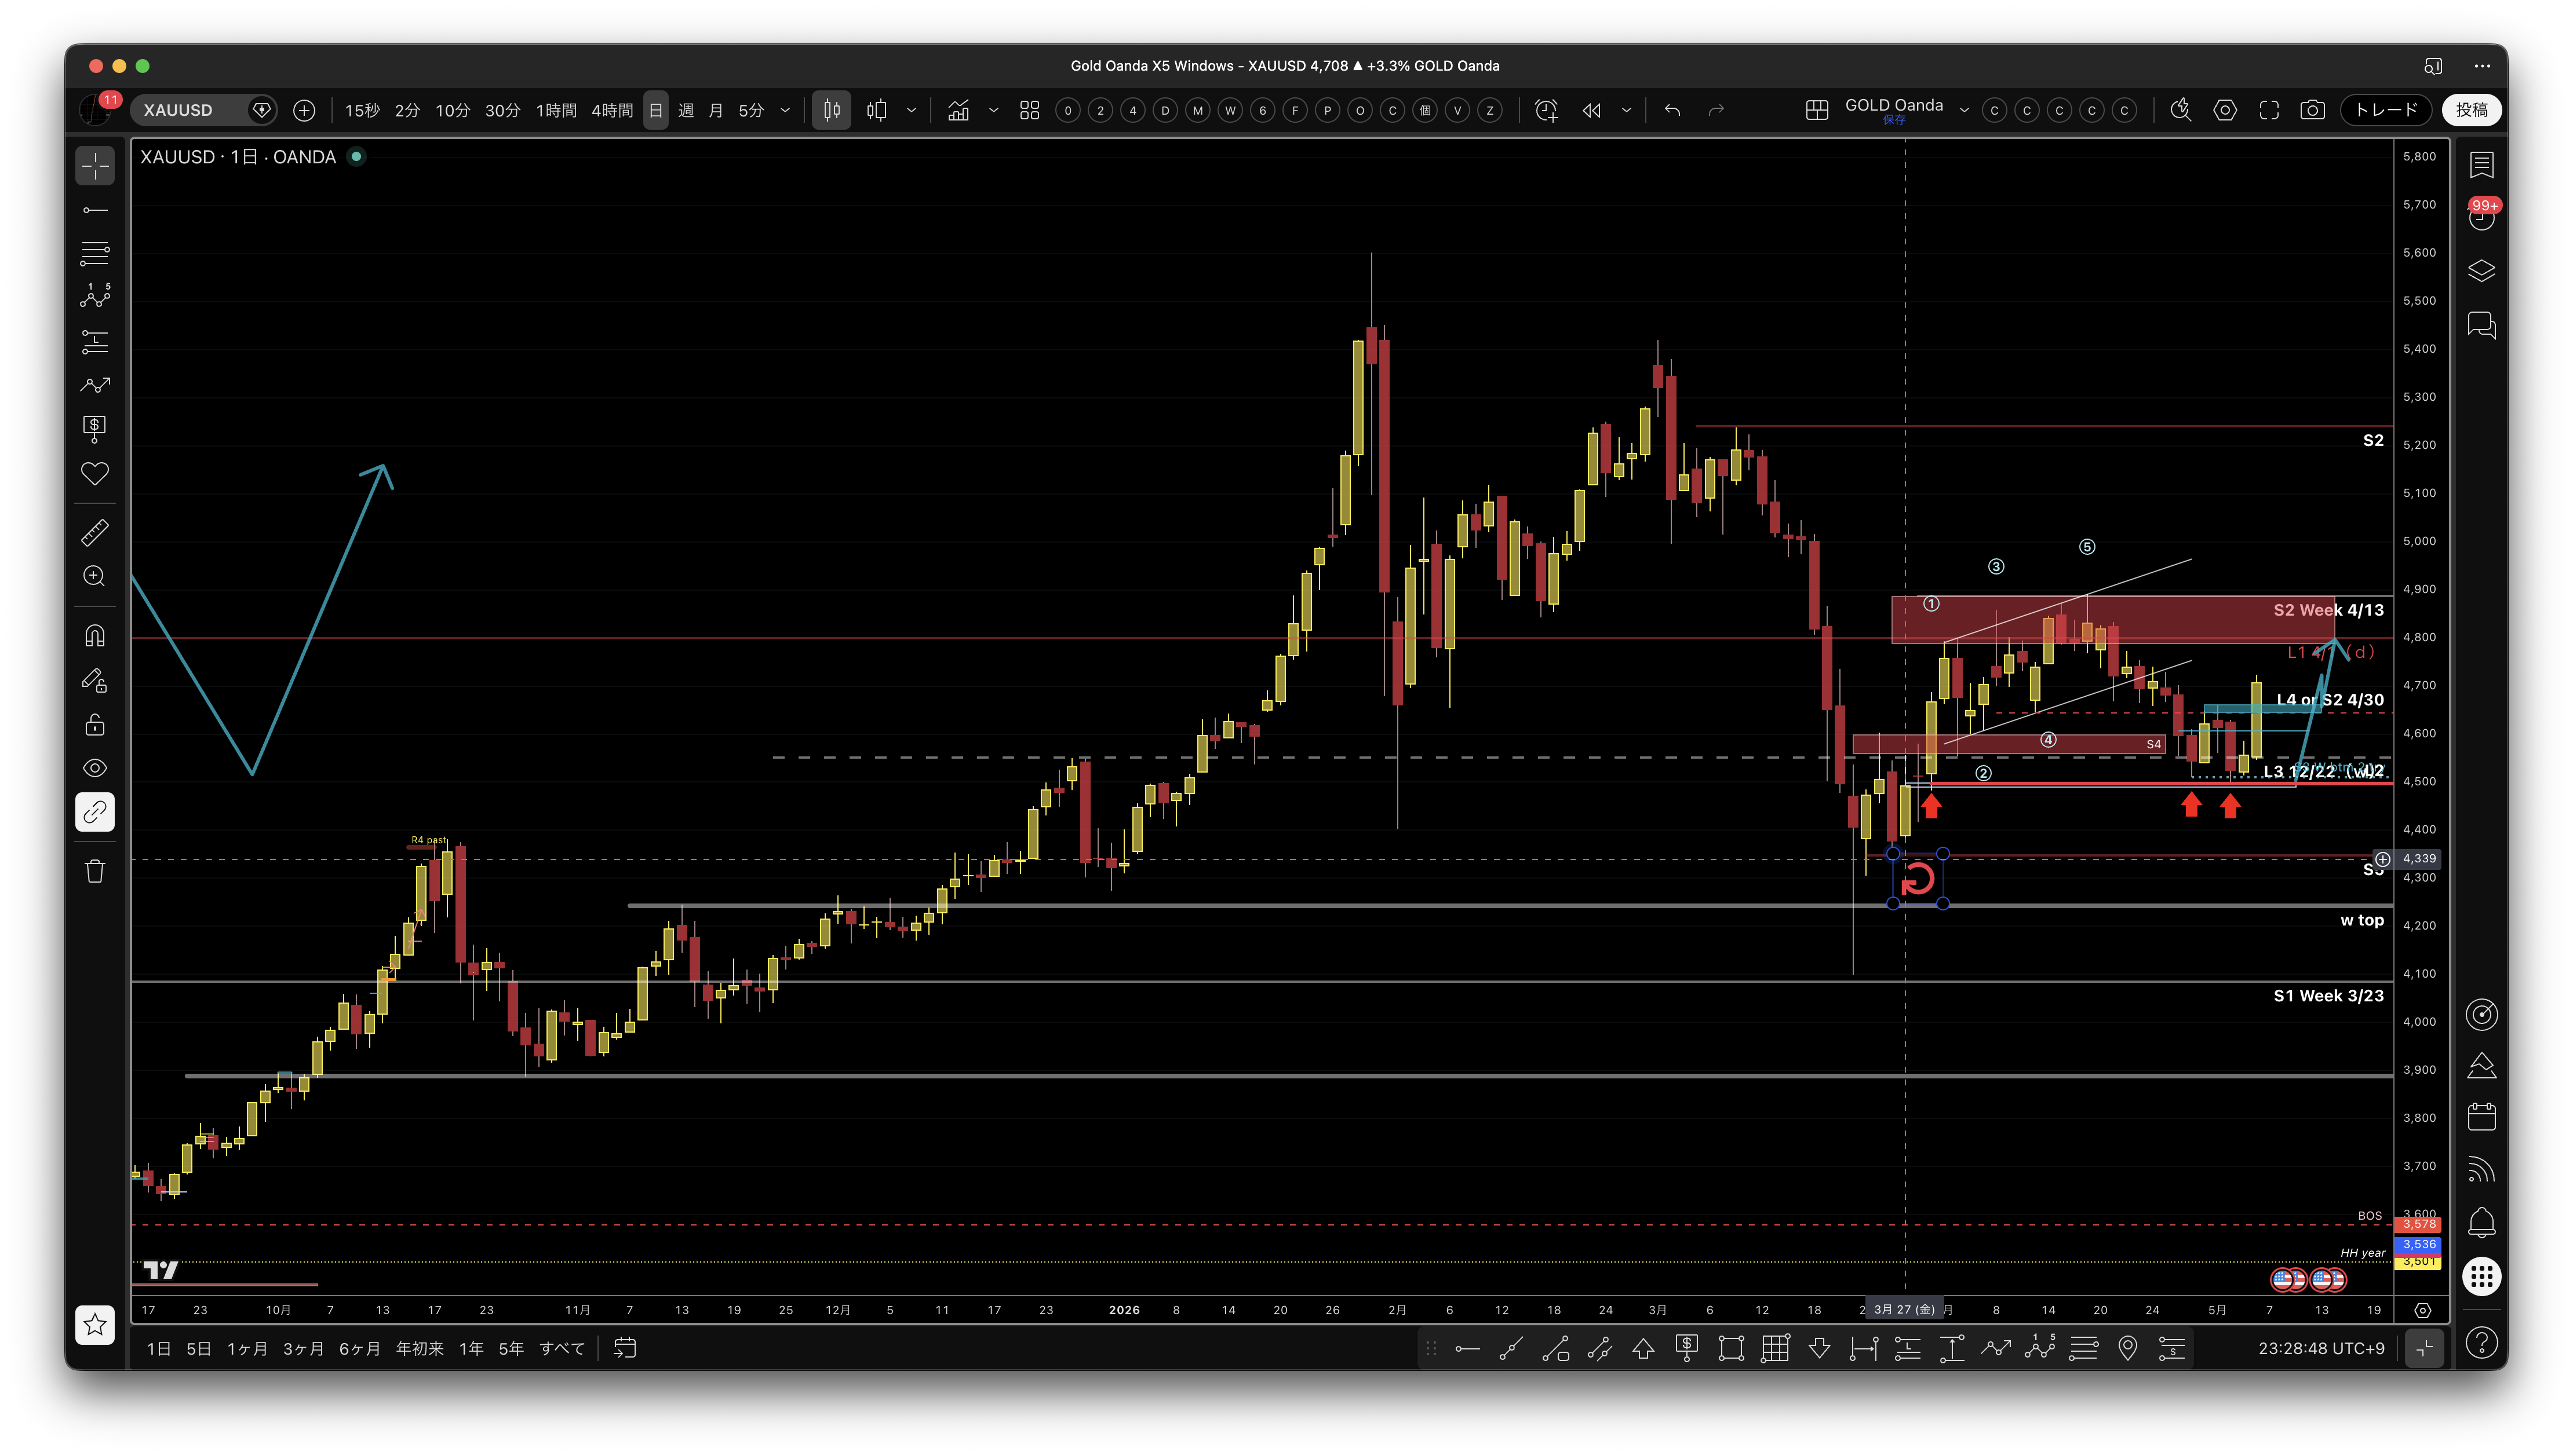Screen dimensions: 2573x1456
Task: Open the alerts bell icon
Action: pyautogui.click(x=2481, y=1222)
